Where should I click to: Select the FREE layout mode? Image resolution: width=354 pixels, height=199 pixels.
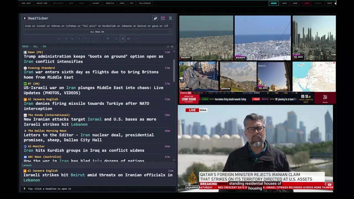pos(122,3)
